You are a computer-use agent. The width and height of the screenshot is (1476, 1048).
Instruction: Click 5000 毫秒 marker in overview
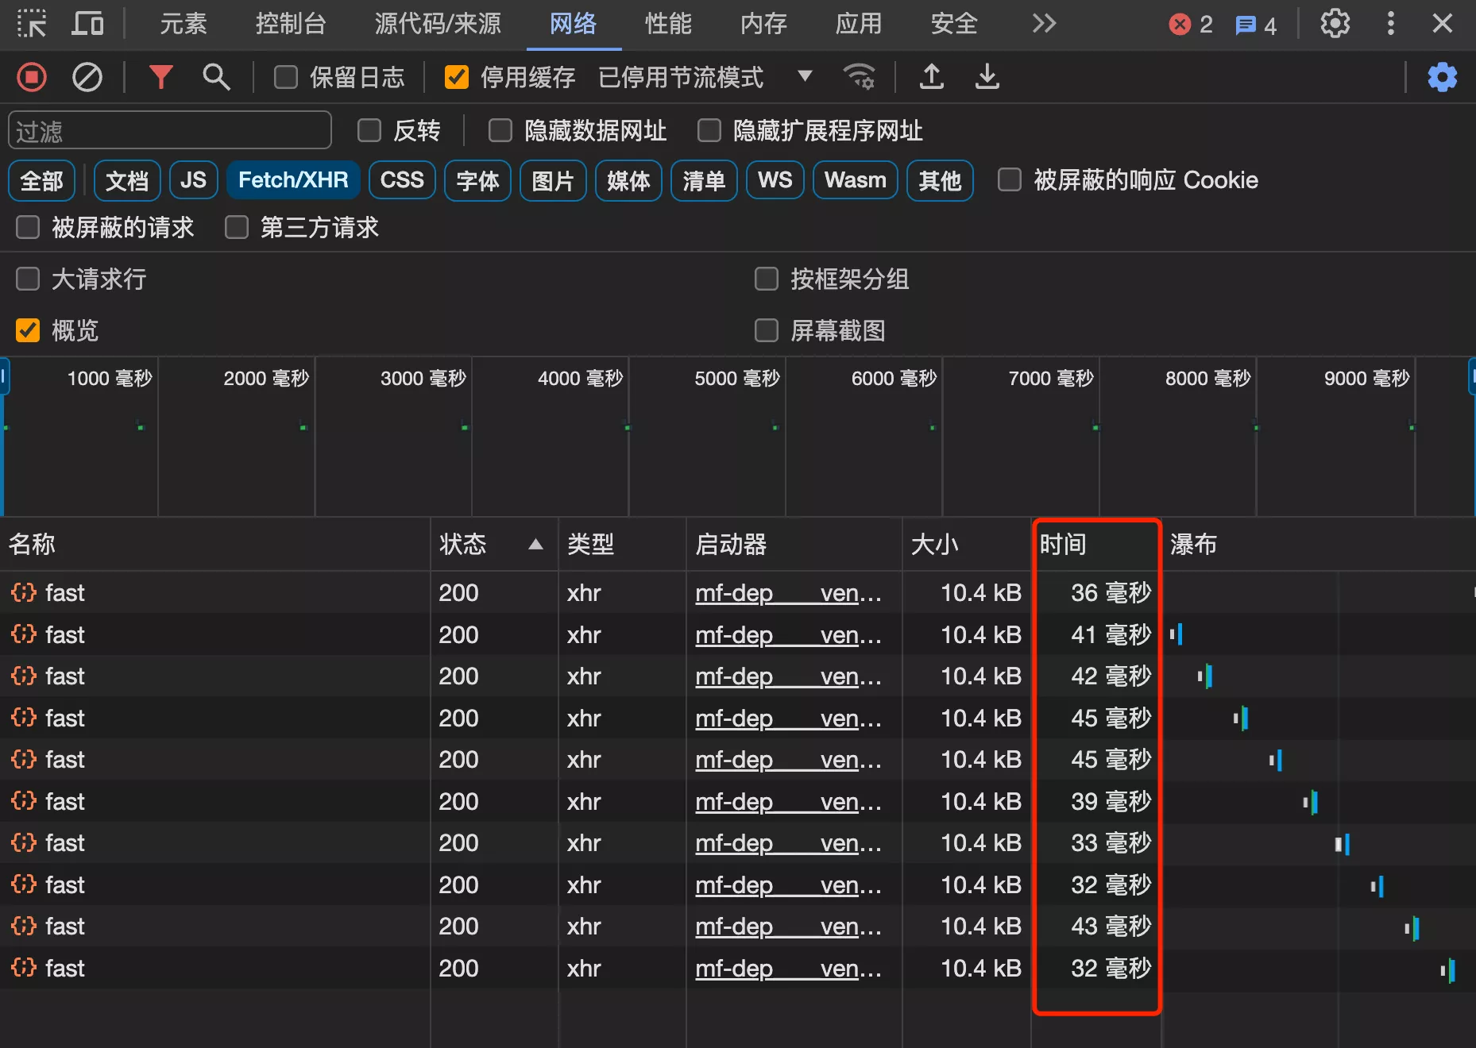point(736,379)
